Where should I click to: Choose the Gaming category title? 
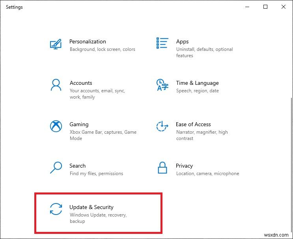click(x=79, y=124)
